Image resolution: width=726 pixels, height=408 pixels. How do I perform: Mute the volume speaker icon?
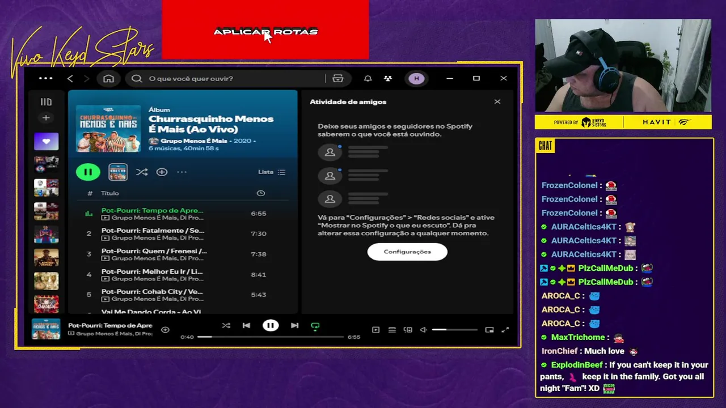pos(424,330)
